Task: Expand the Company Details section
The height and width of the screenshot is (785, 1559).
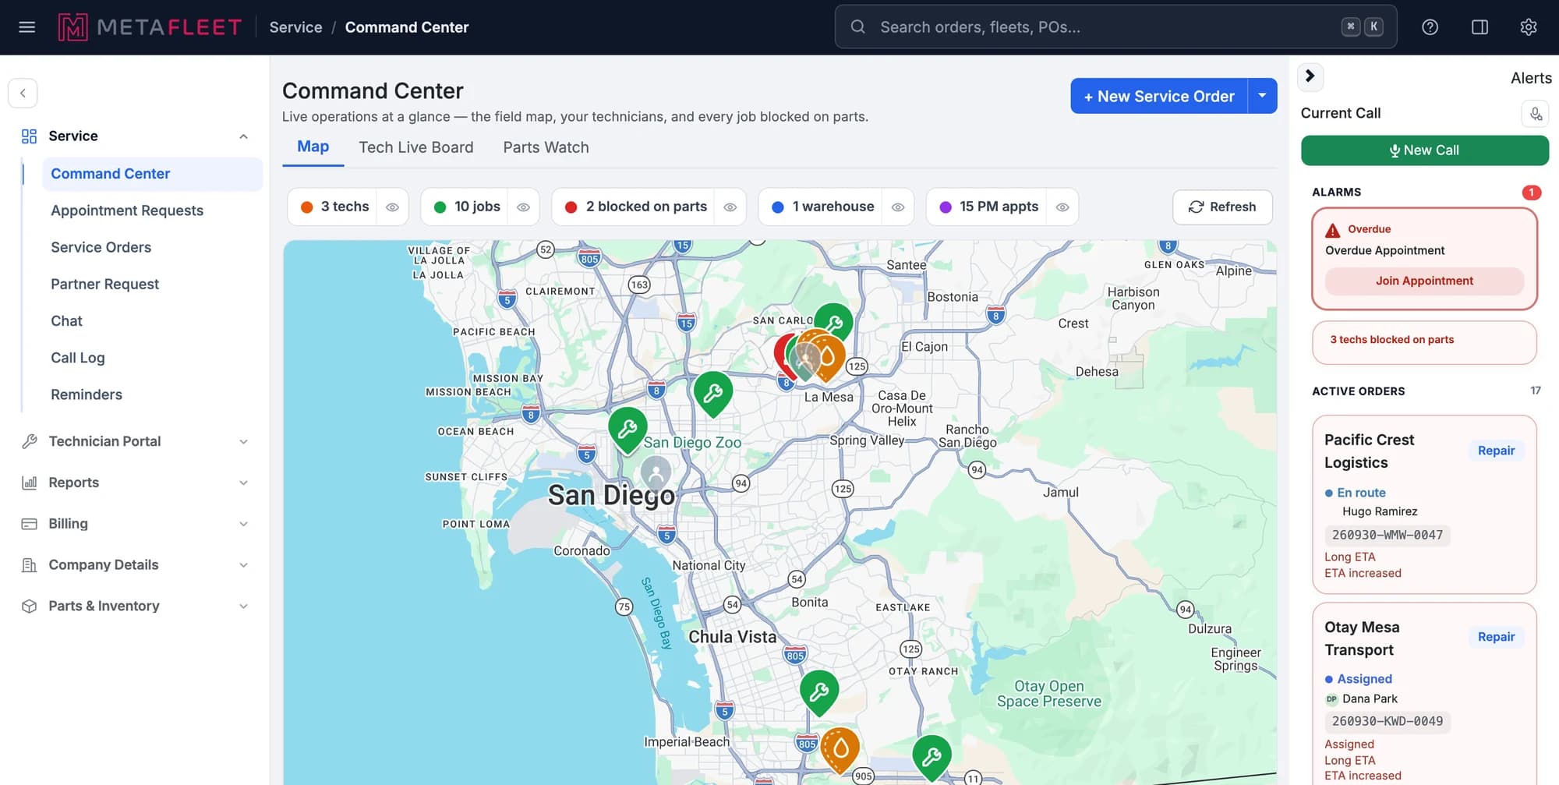Action: [243, 565]
